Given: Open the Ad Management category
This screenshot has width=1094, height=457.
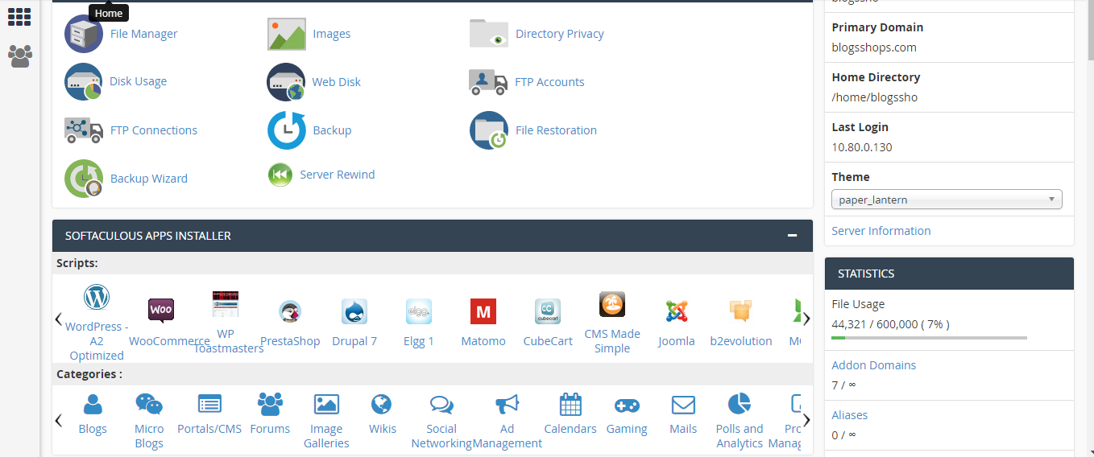Looking at the screenshot, I should [x=507, y=421].
